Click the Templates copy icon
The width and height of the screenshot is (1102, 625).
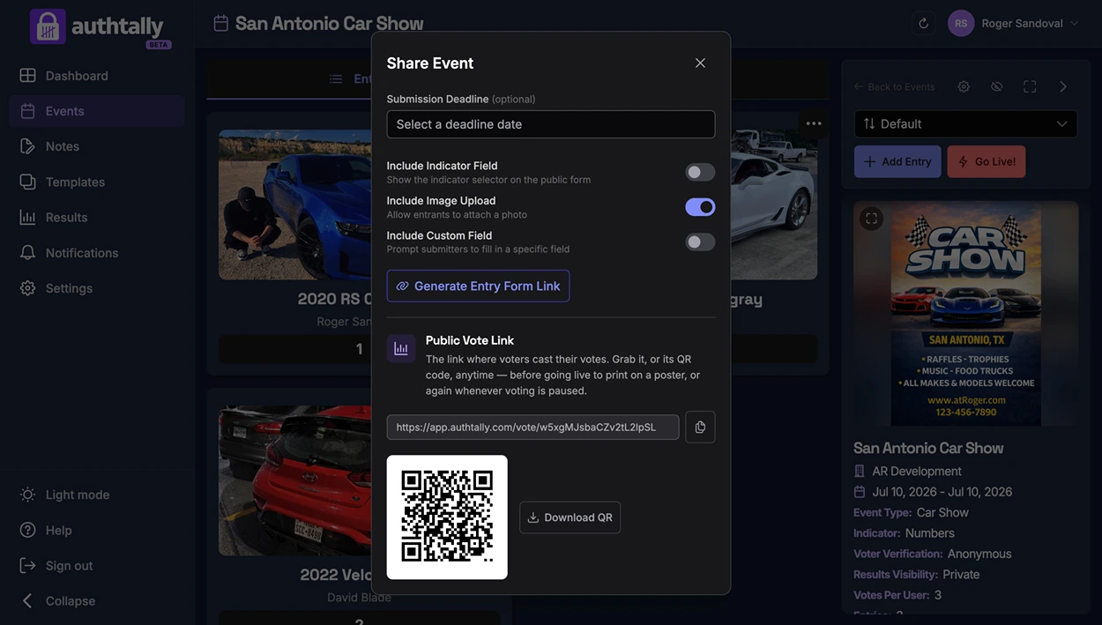28,182
